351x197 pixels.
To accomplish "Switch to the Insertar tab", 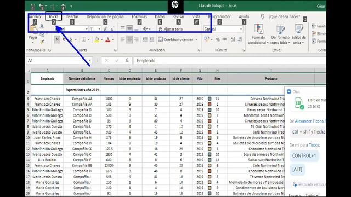I will click(72, 16).
